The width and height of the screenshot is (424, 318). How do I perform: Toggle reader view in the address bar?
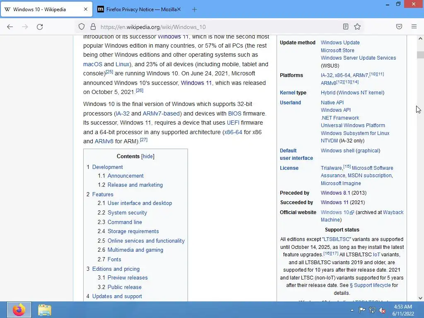pyautogui.click(x=345, y=26)
